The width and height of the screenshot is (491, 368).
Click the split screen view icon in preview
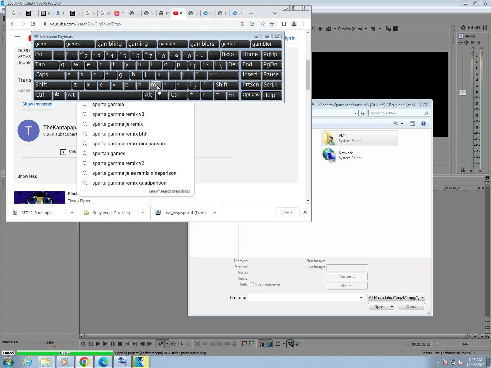click(328, 29)
